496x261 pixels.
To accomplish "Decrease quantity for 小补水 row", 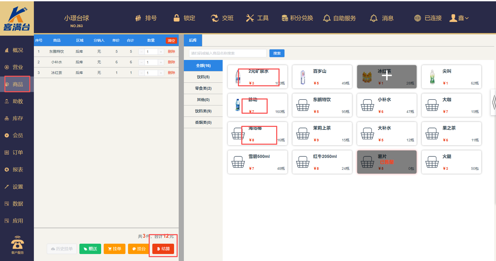I will [141, 62].
